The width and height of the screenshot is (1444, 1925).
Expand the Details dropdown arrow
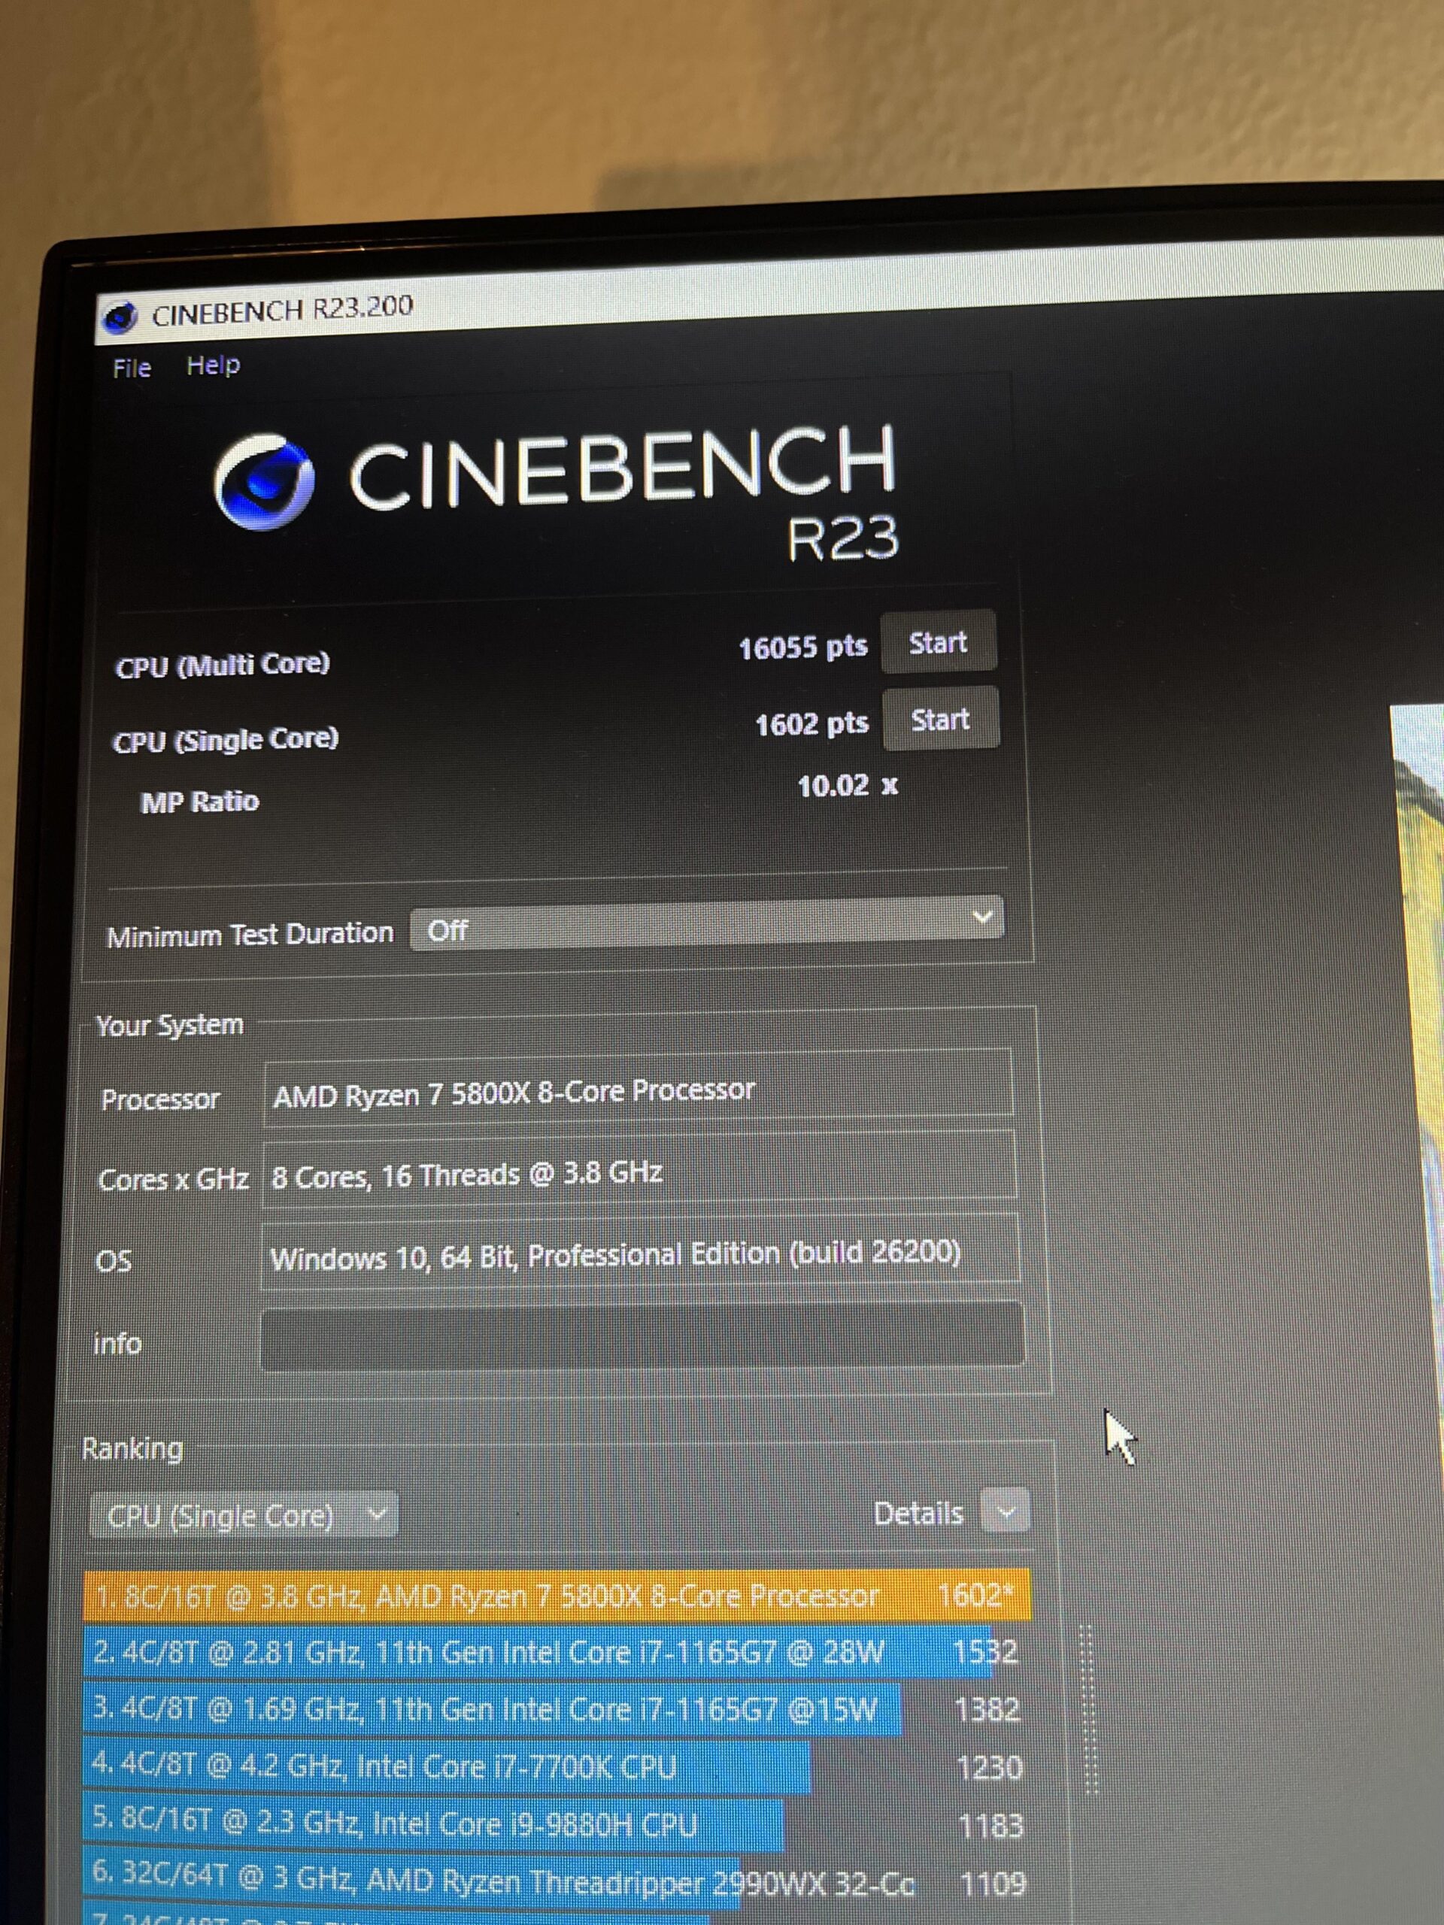coord(1006,1512)
